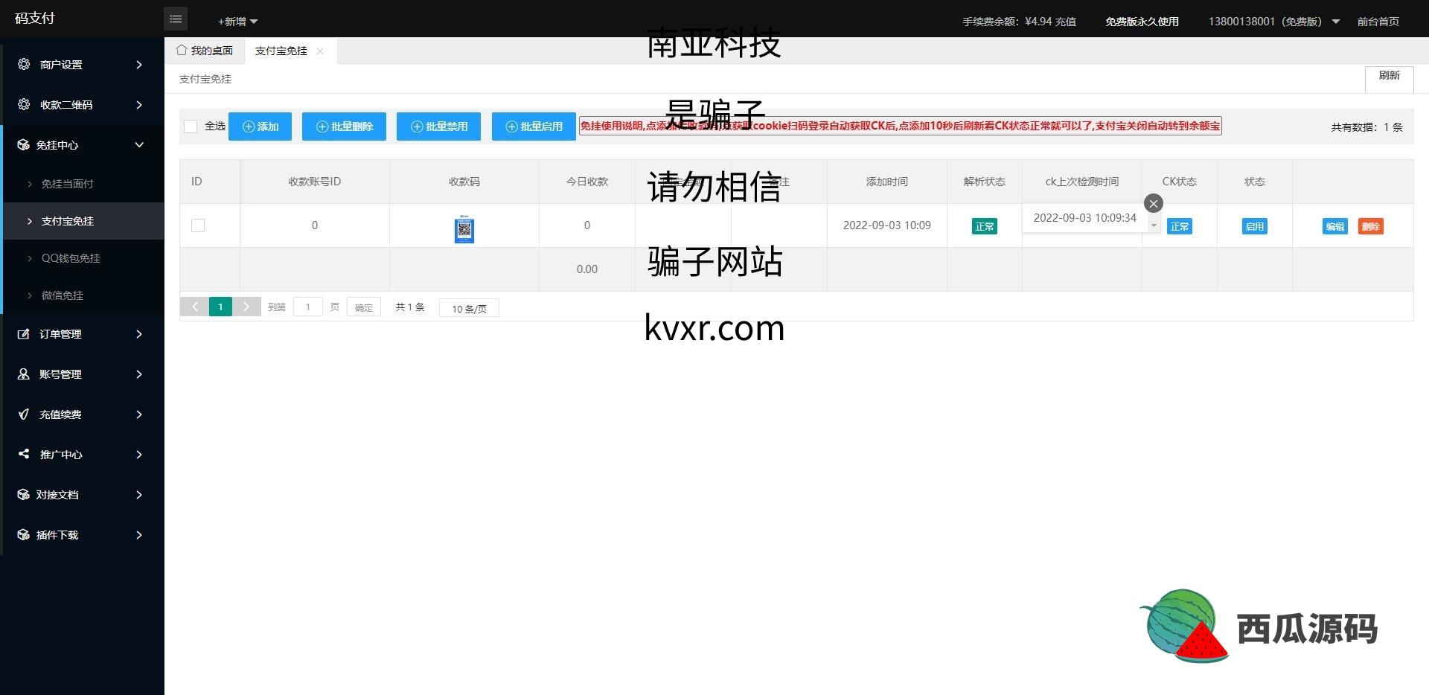Click the 充值续费 icon

tap(24, 414)
